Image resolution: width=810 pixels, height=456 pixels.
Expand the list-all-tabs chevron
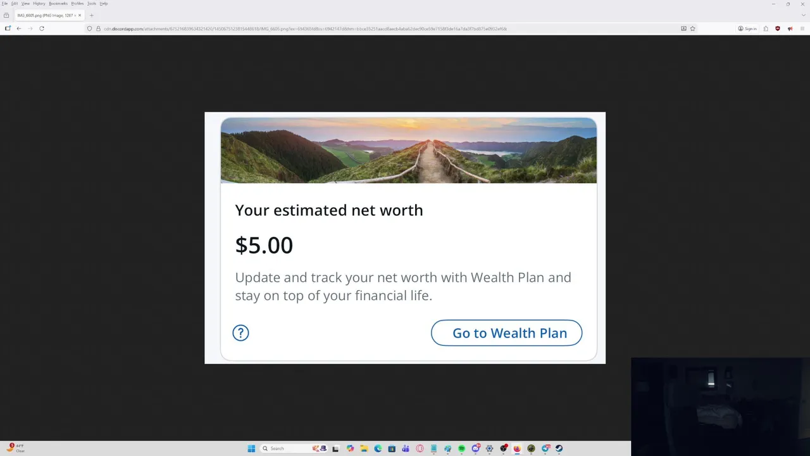(x=802, y=15)
